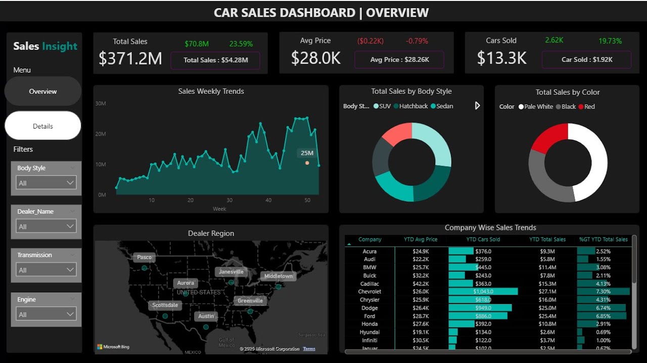Screen dimensions: 647x363
Task: Open the Overview page button
Action: pyautogui.click(x=43, y=91)
